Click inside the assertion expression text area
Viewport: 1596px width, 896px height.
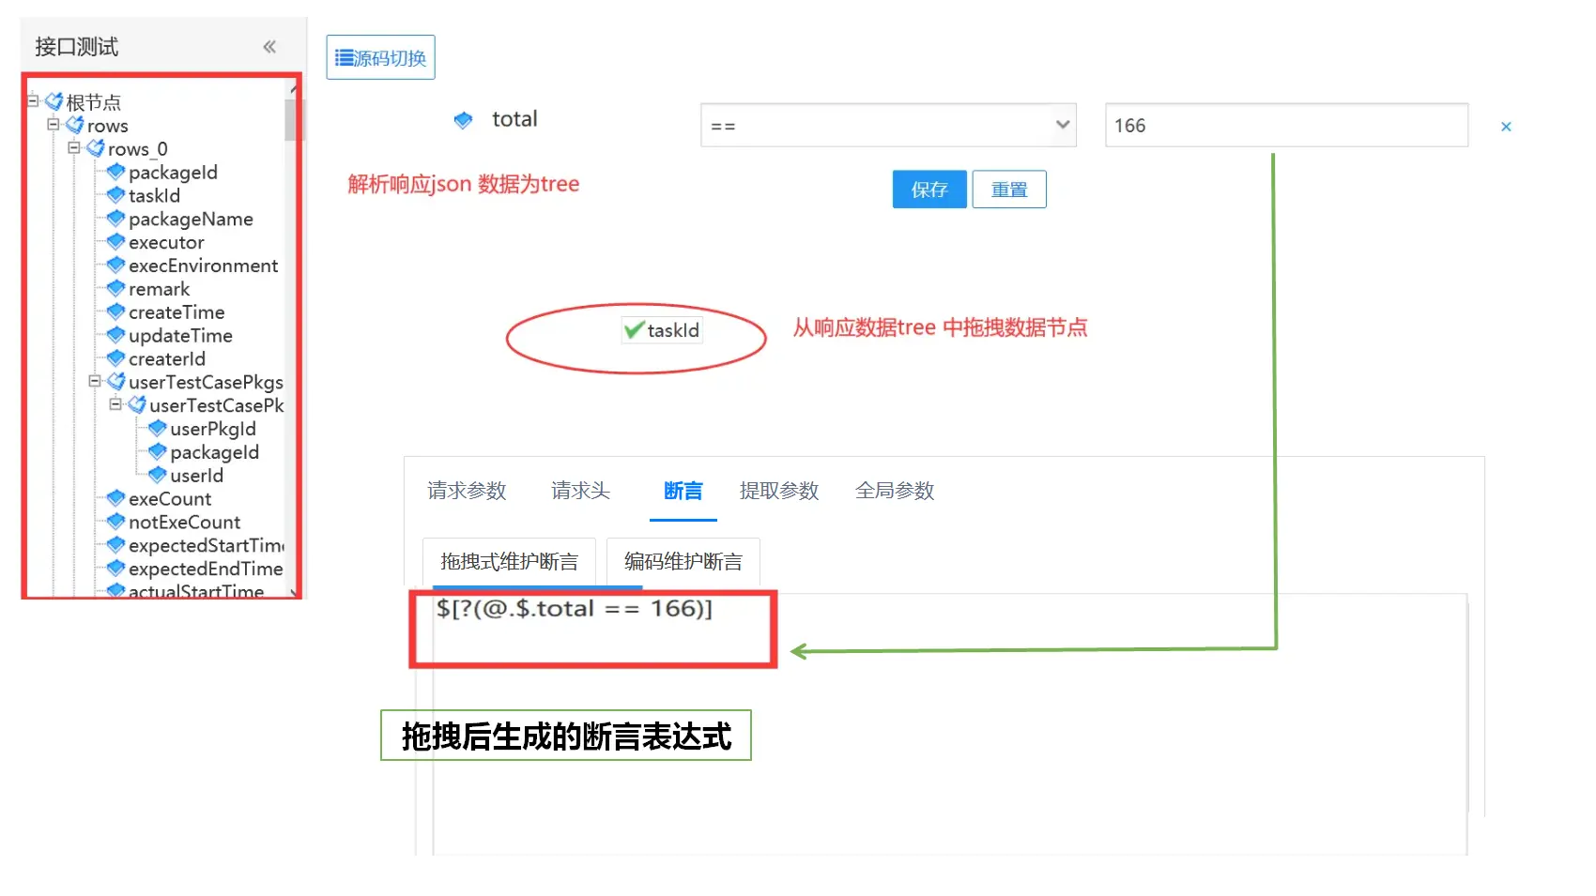click(x=950, y=722)
